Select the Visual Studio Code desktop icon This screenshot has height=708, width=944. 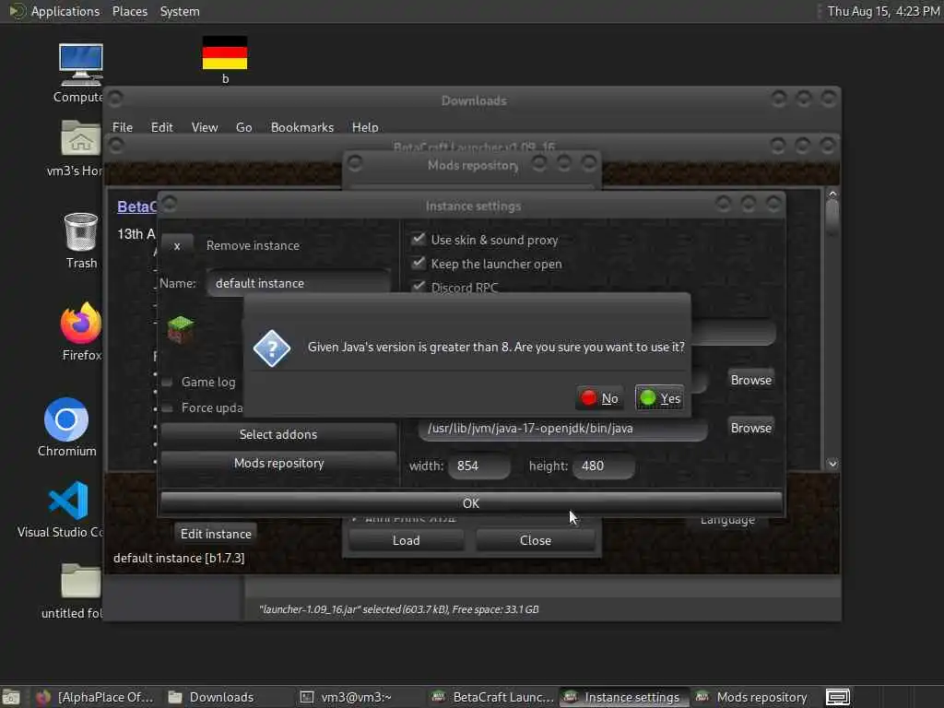(68, 501)
